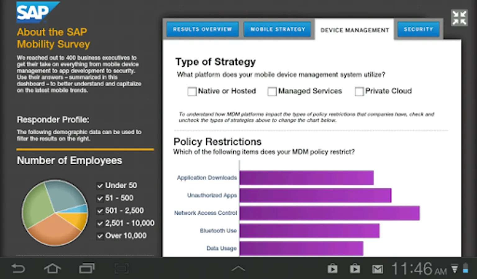Check the Native or Hosted checkbox
The image size is (477, 279).
[x=192, y=91]
